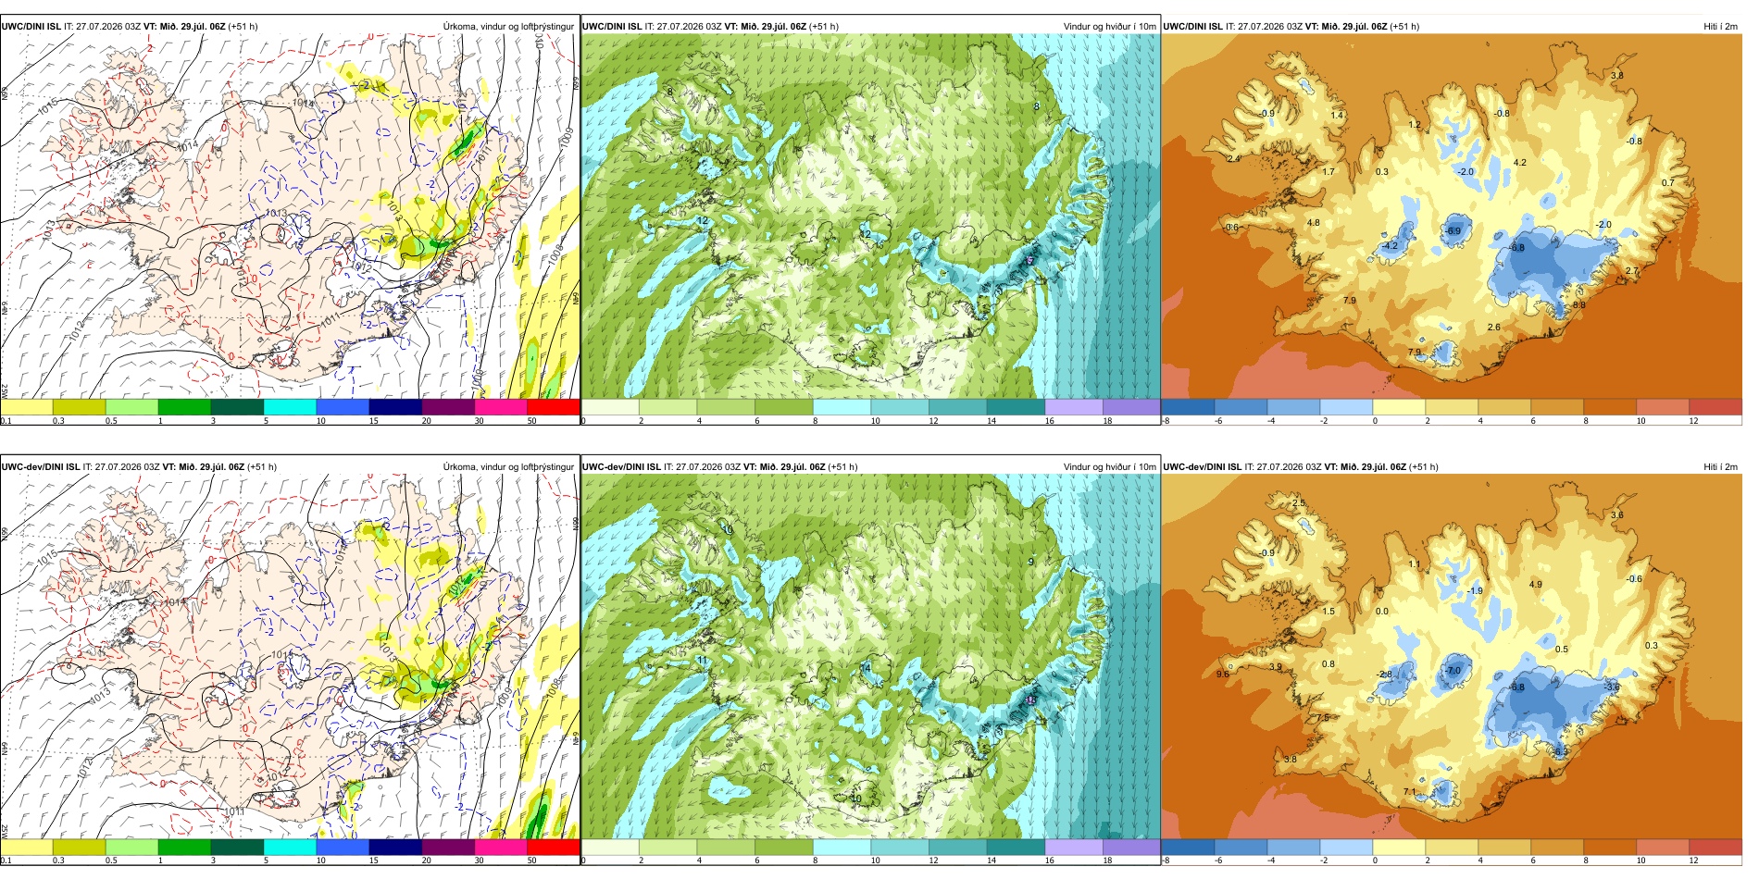The width and height of the screenshot is (1759, 879).
Task: Click the 'Vindur og hviður í 10m' title in the UWC-dev panel
Action: [x=1109, y=467]
